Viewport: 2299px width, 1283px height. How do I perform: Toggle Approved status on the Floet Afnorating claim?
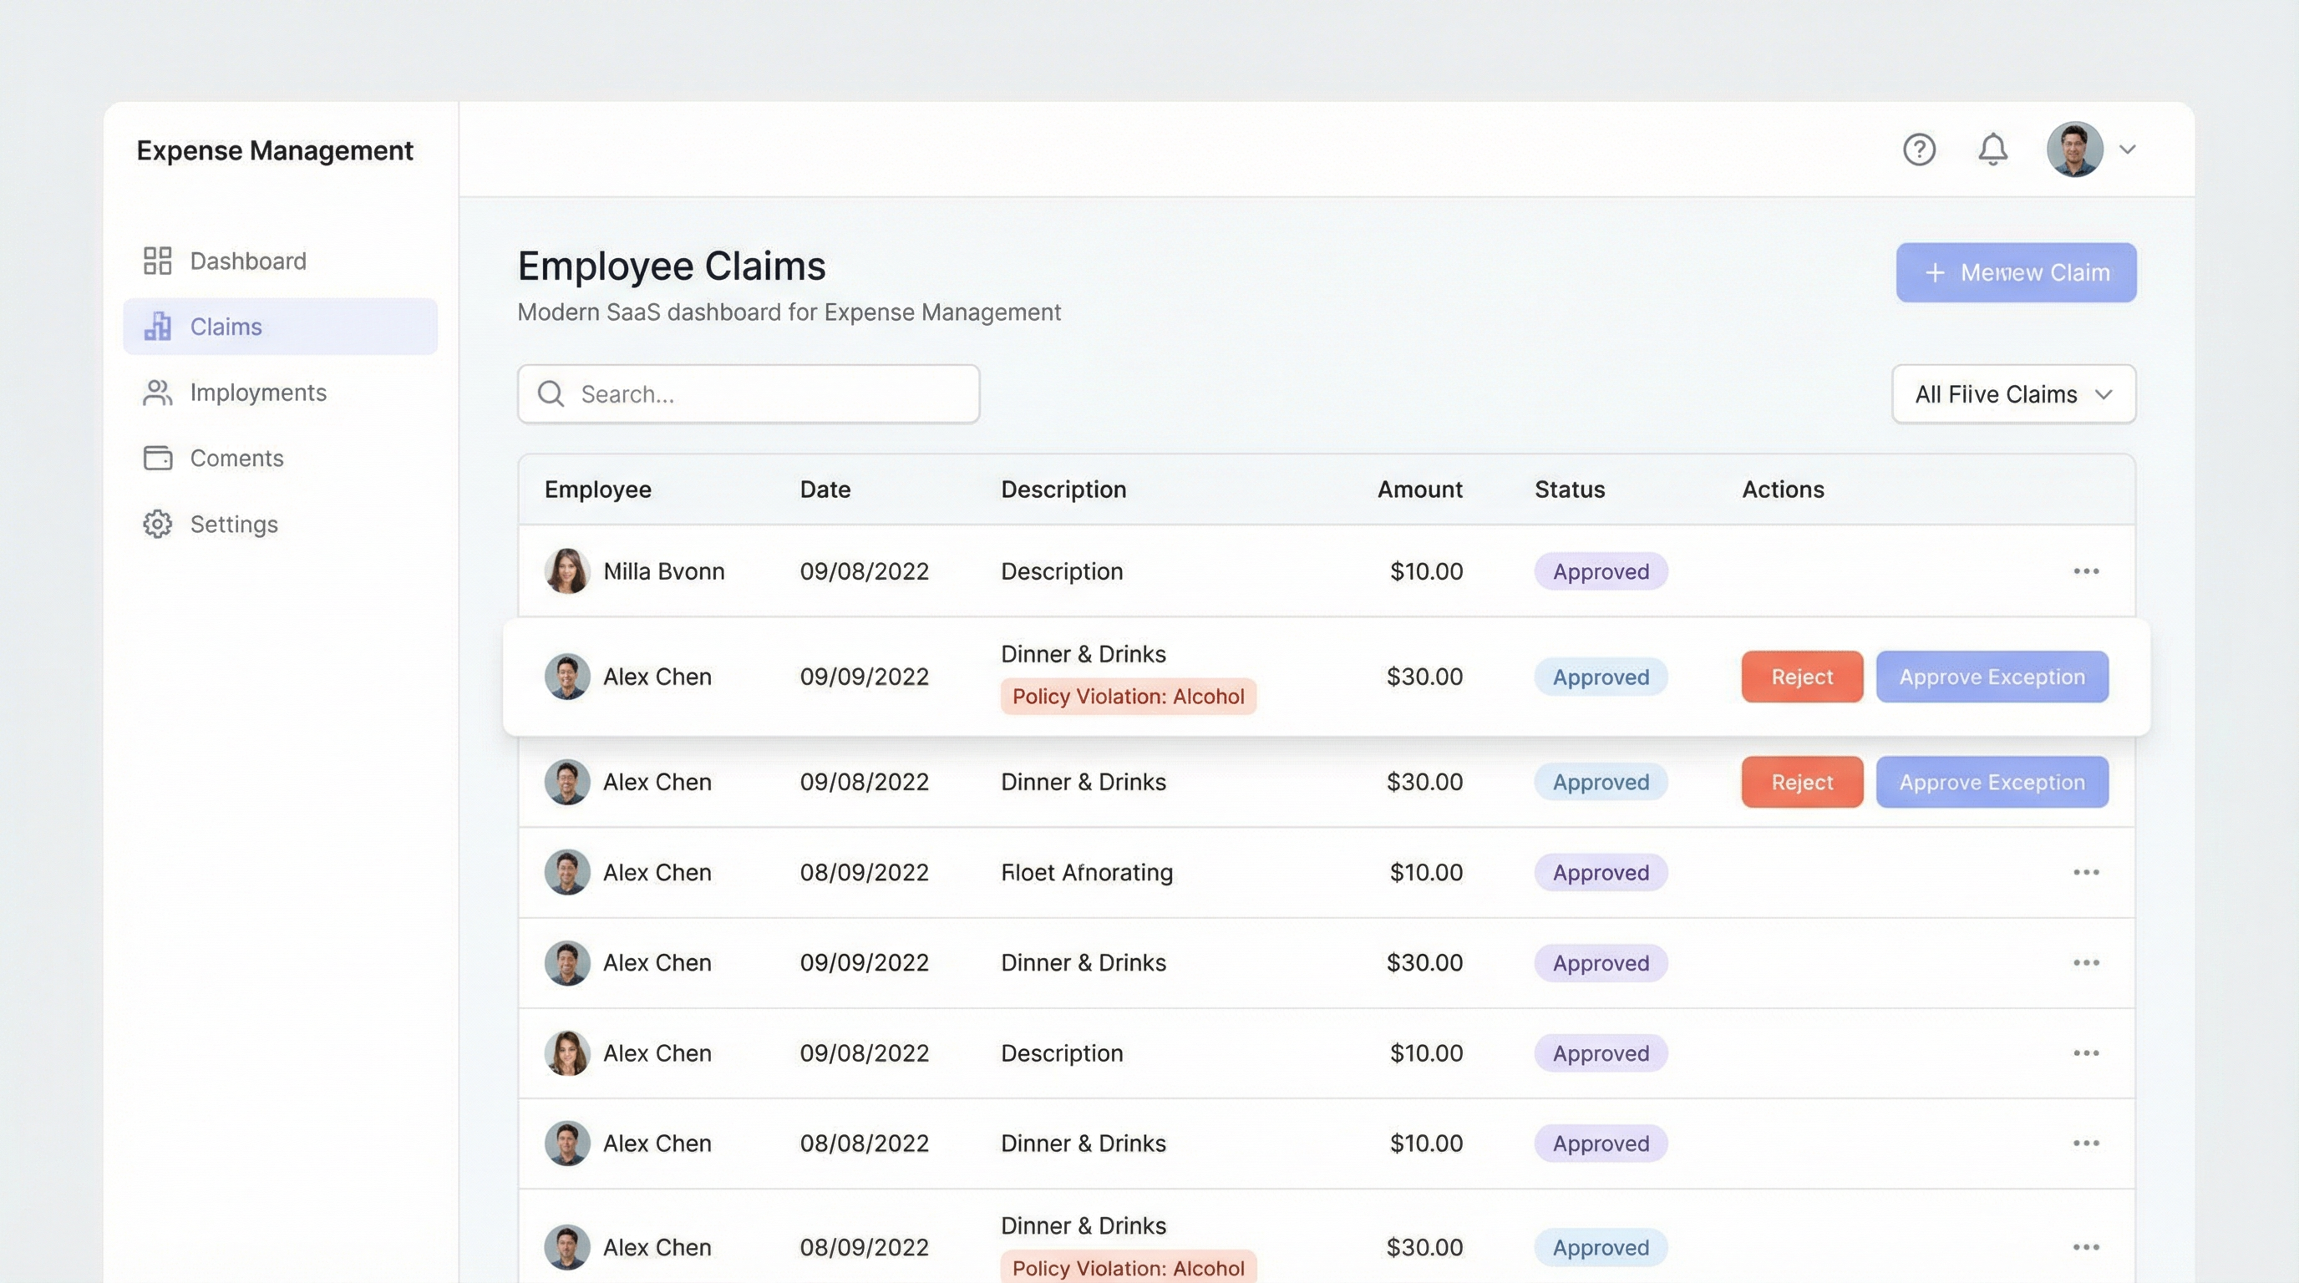pos(1601,872)
